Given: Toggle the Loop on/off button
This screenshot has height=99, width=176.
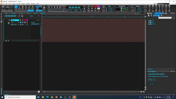Looking at the screenshot, I should pos(103,7).
